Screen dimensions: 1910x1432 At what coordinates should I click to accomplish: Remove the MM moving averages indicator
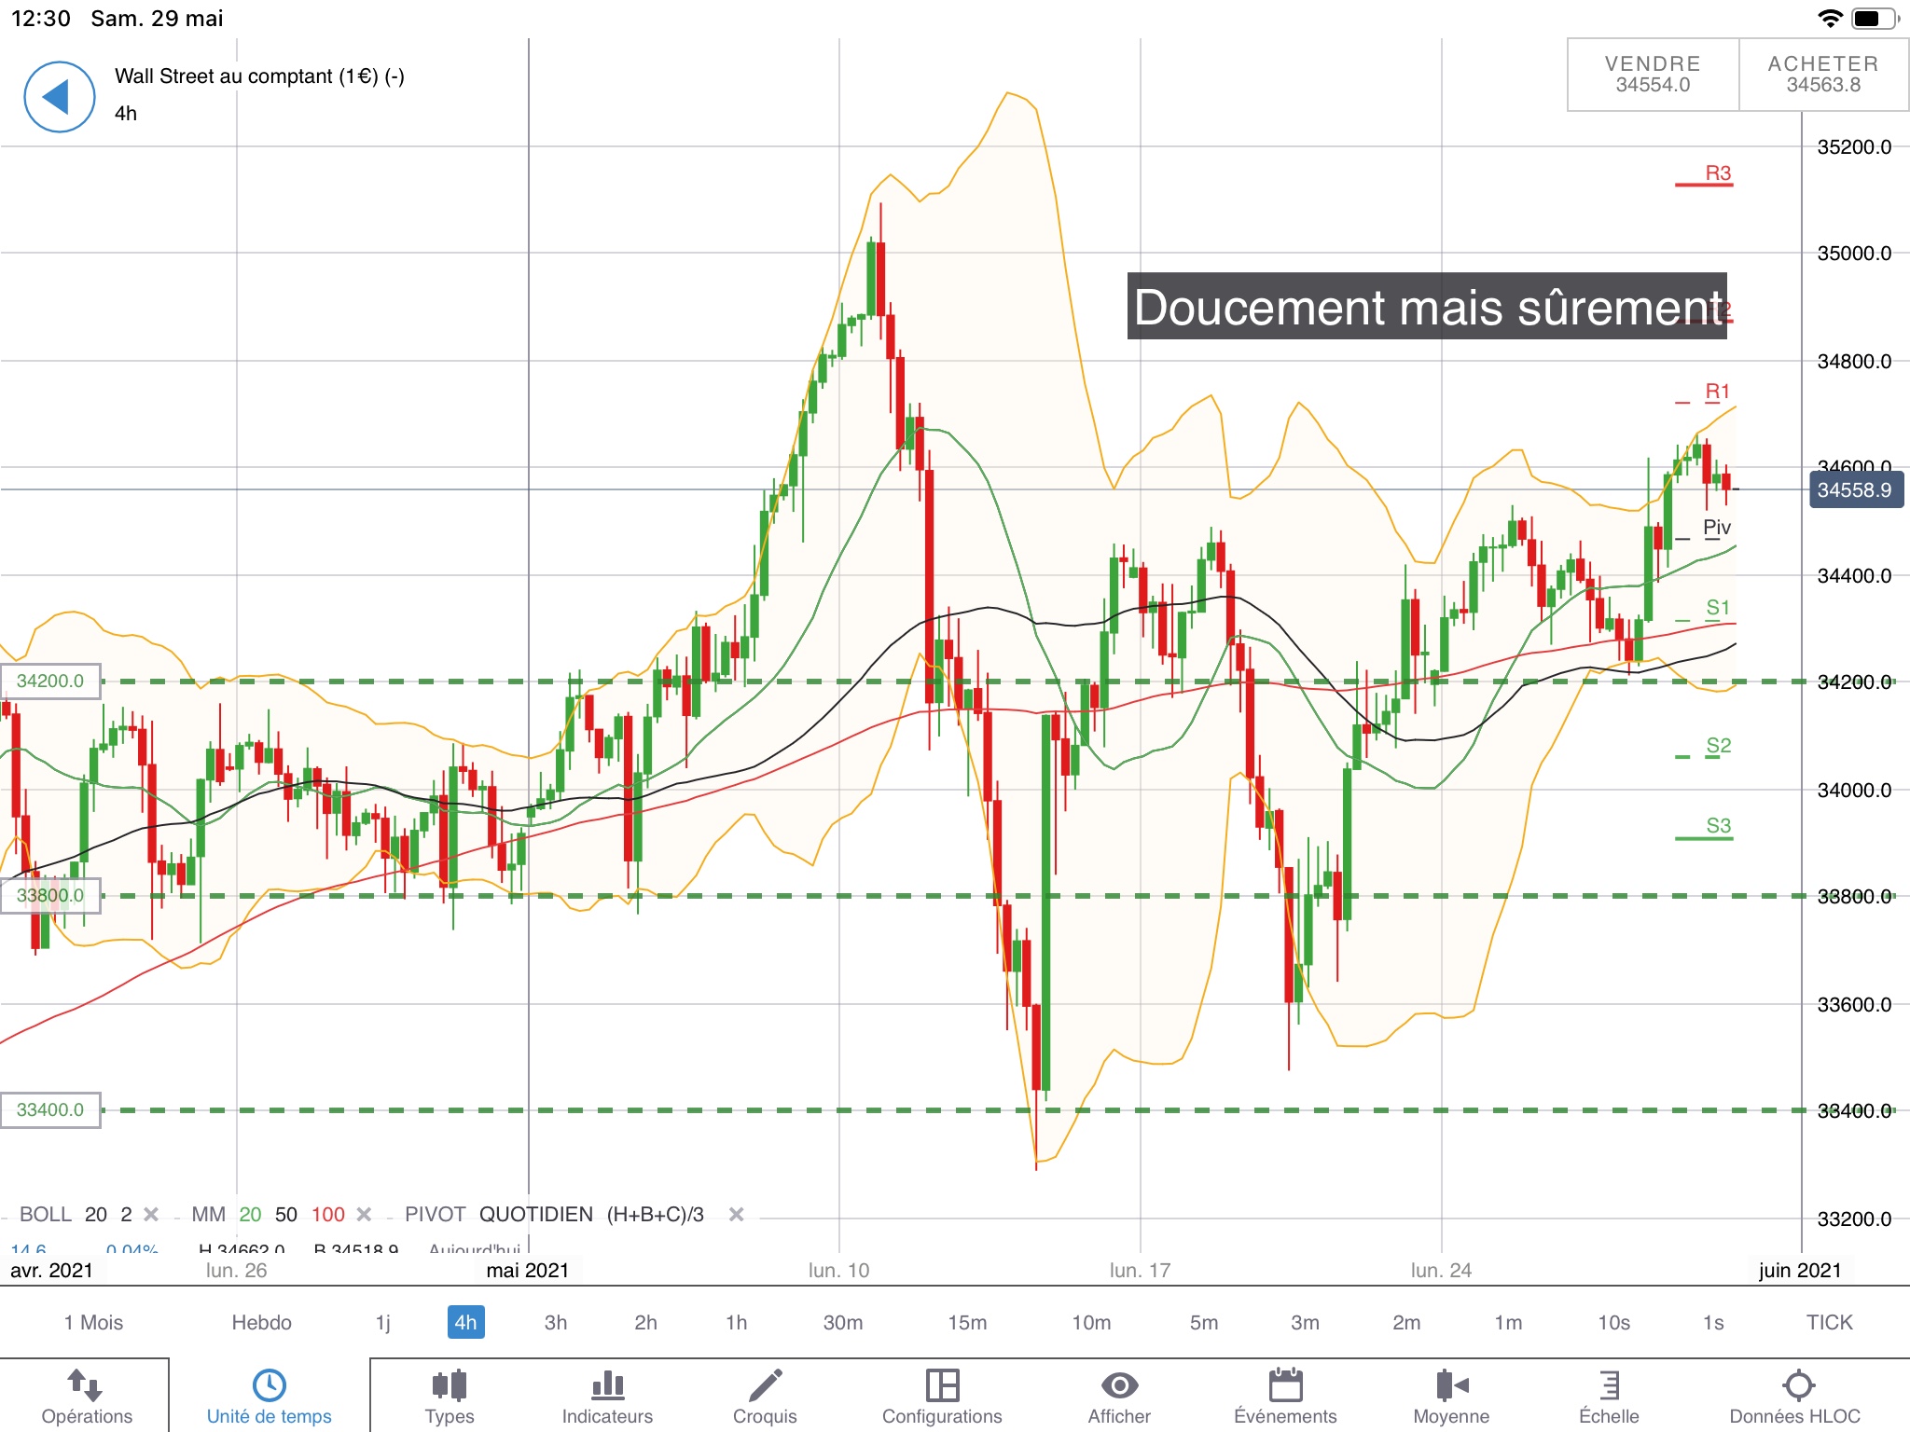(365, 1215)
